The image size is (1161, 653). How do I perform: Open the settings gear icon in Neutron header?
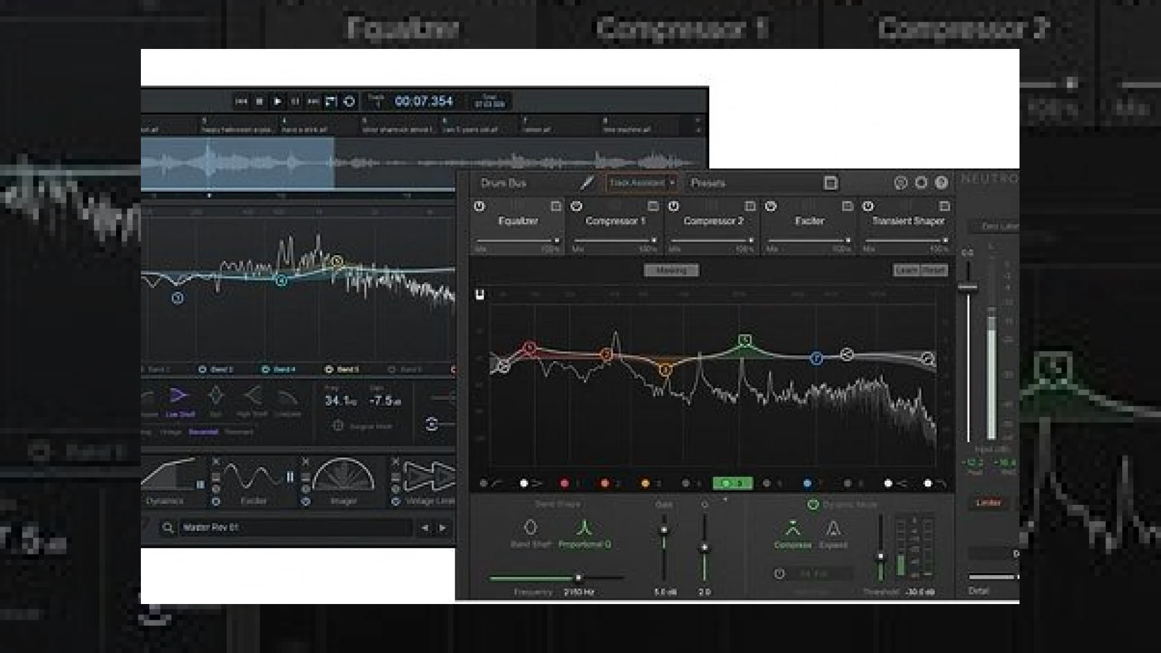[x=921, y=183]
